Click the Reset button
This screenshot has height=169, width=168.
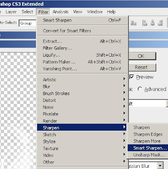(142, 67)
